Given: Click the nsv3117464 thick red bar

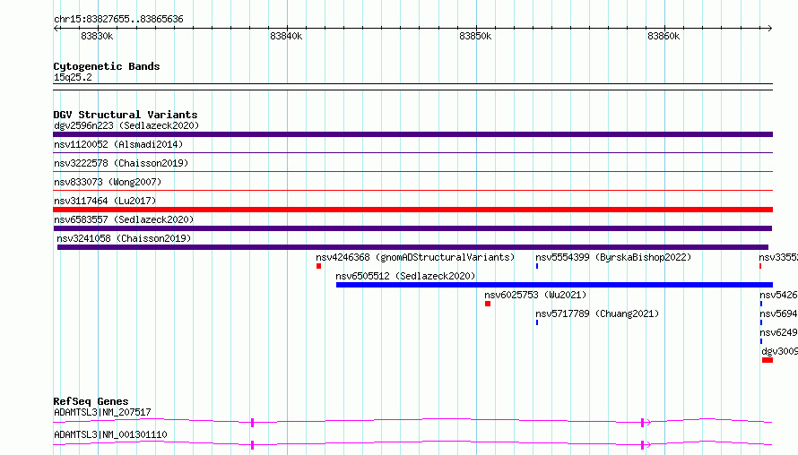Looking at the screenshot, I should pyautogui.click(x=412, y=210).
